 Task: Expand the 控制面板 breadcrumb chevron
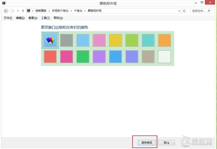tap(49, 11)
